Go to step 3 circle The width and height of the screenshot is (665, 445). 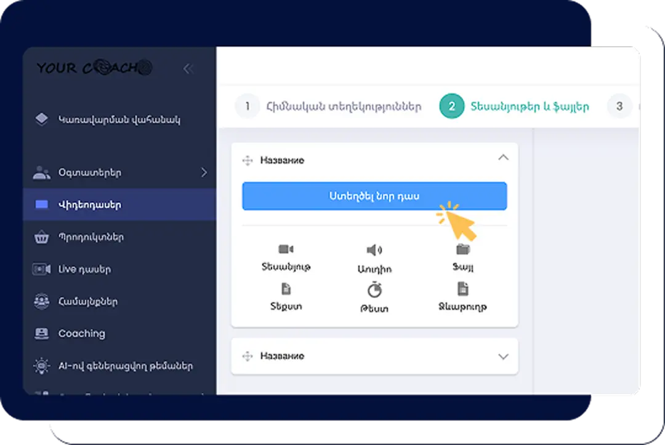click(x=619, y=106)
